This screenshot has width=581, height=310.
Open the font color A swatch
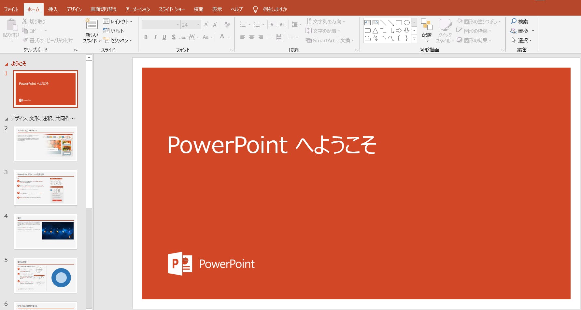222,37
